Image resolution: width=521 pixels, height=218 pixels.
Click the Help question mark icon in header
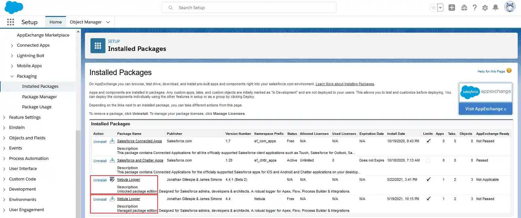pyautogui.click(x=474, y=8)
